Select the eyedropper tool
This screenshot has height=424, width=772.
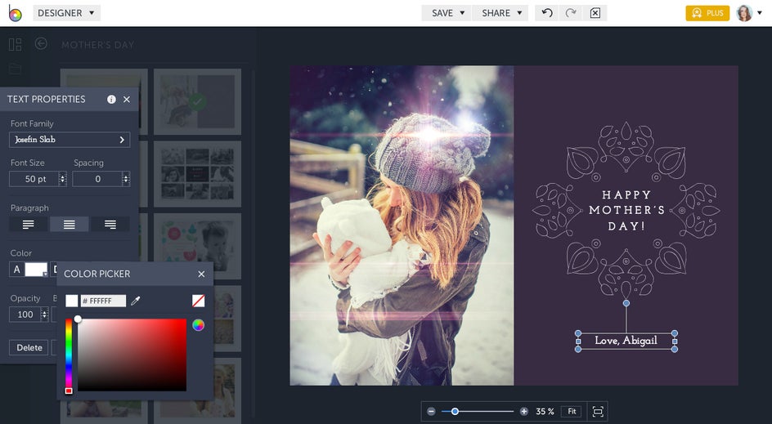pos(136,301)
